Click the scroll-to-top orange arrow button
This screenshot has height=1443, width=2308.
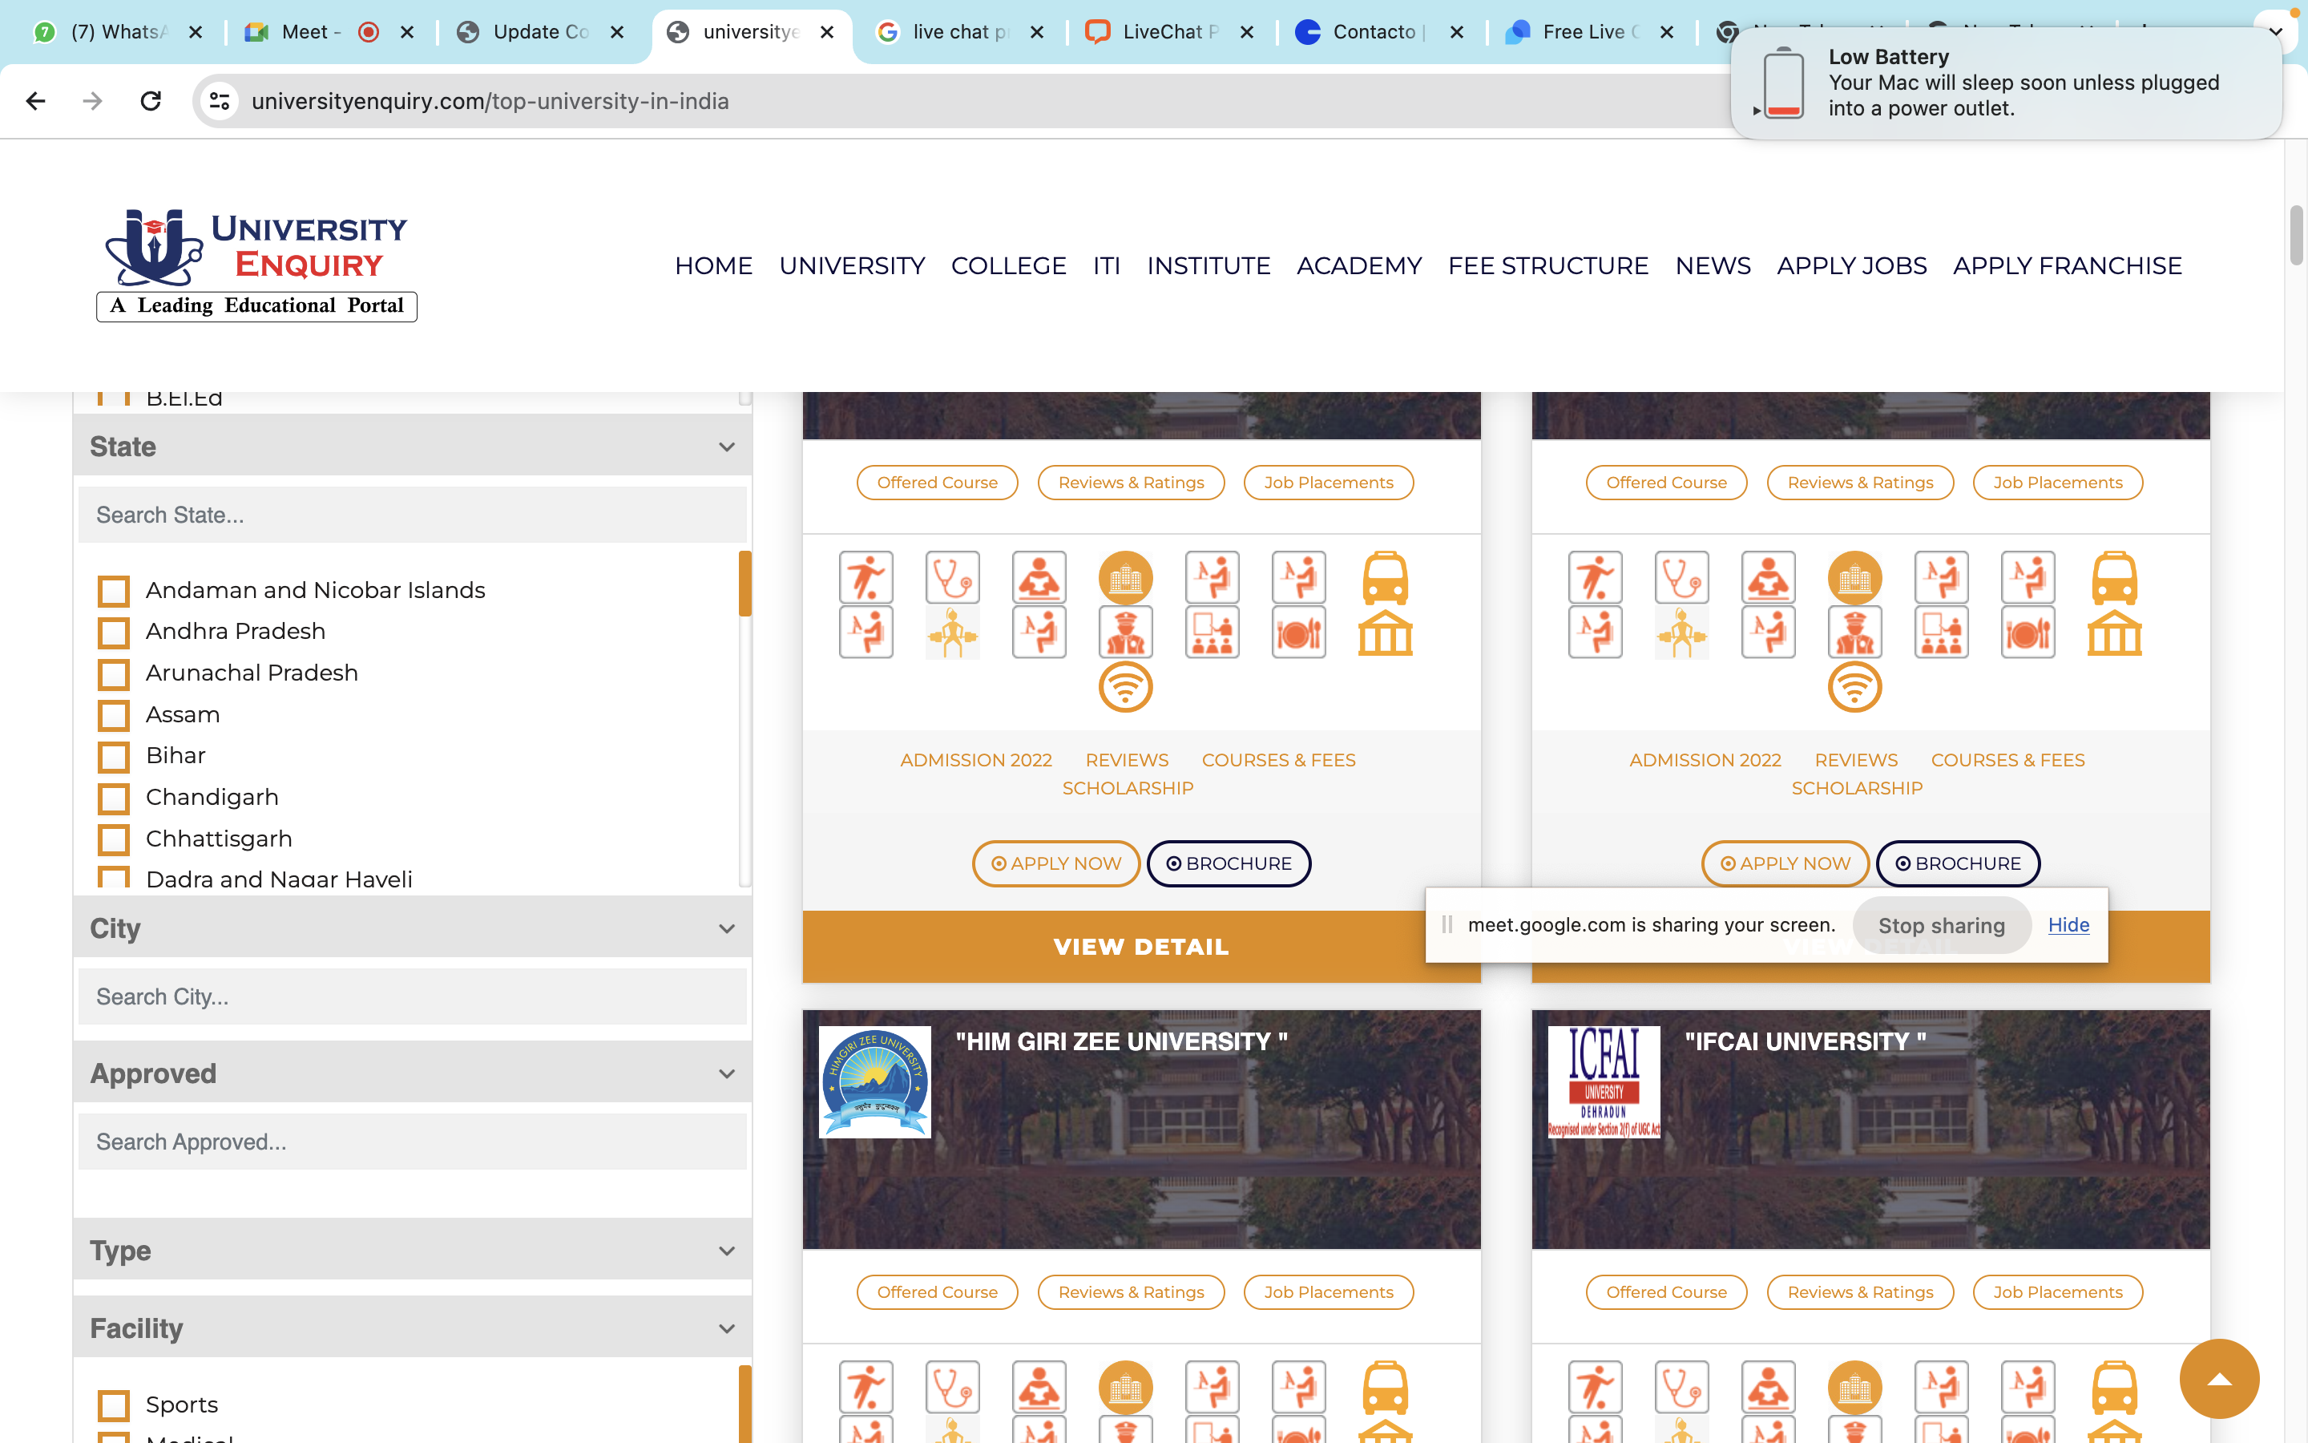click(x=2218, y=1378)
